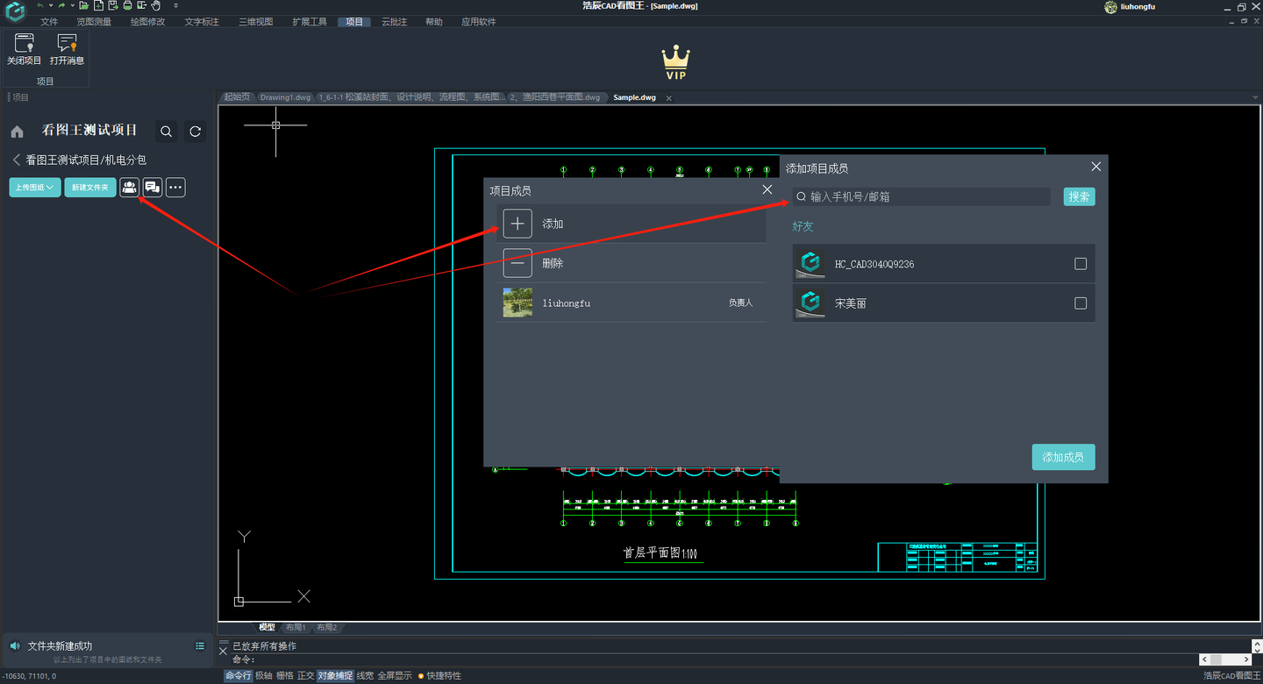Close the Sample.dwg document tab
This screenshot has width=1263, height=684.
[x=668, y=98]
